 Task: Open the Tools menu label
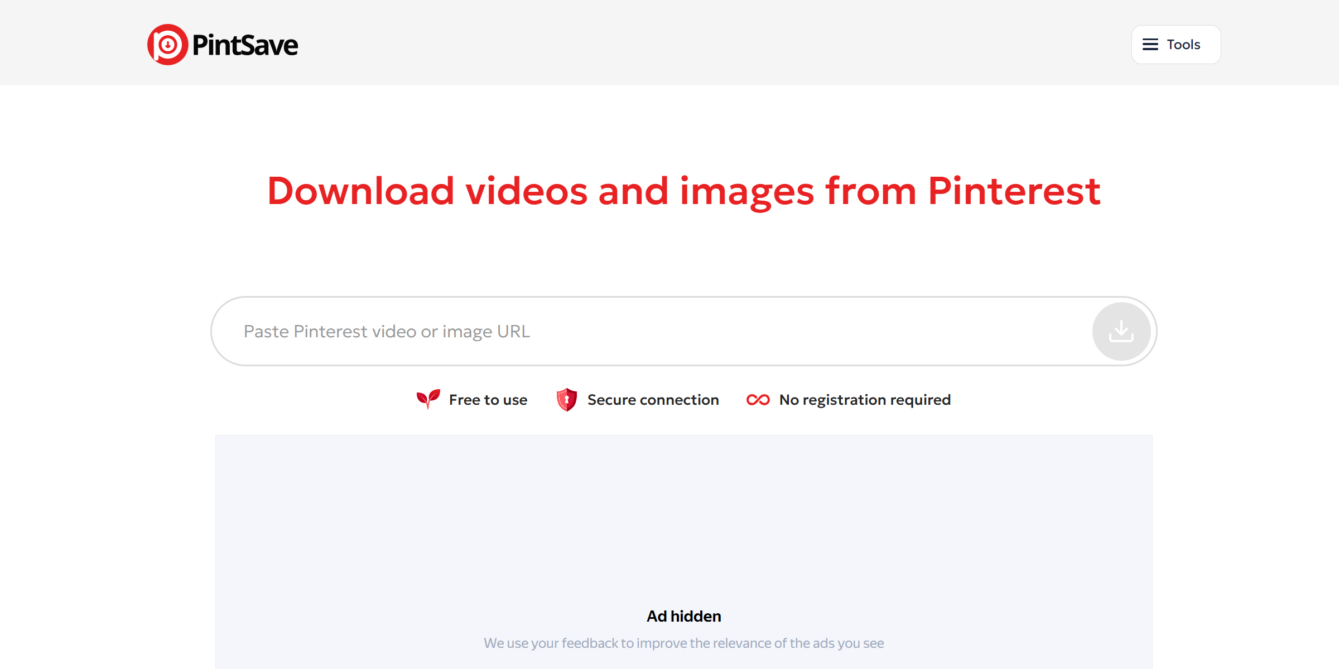tap(1183, 45)
